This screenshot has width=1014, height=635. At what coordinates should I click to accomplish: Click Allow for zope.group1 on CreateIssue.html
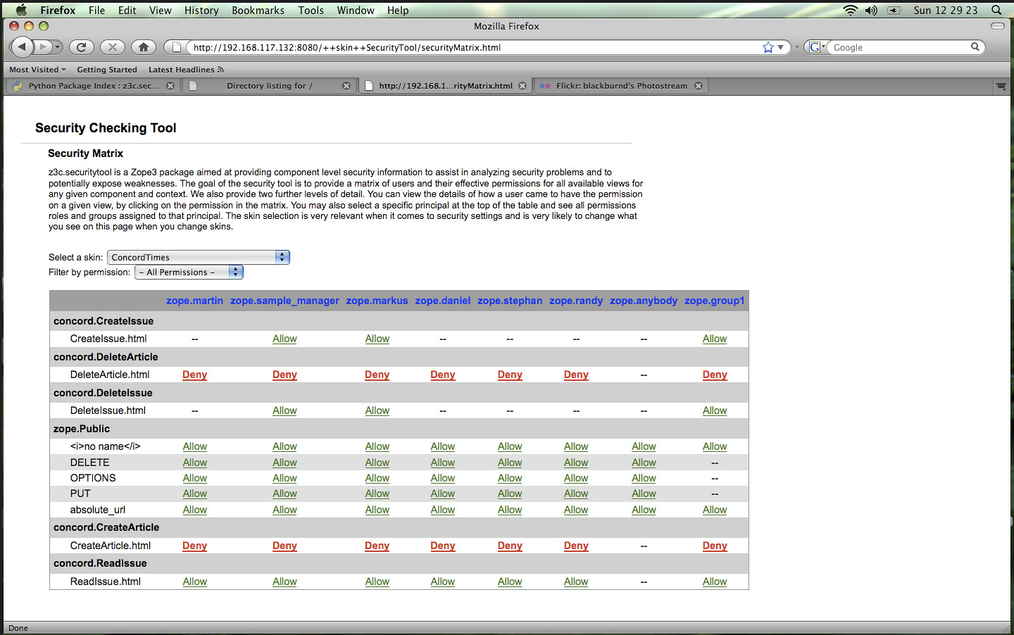click(x=714, y=339)
